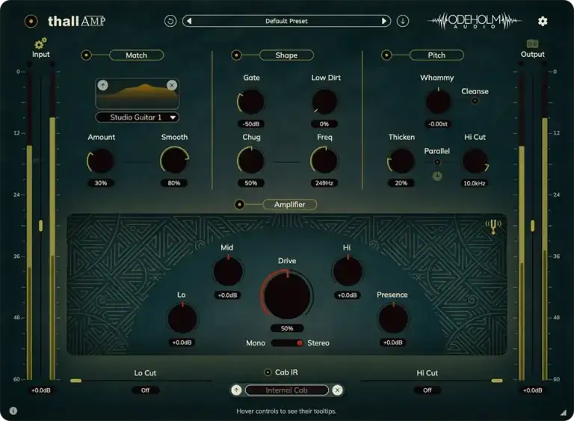
Task: Open the tuner fork icon
Action: tap(493, 227)
